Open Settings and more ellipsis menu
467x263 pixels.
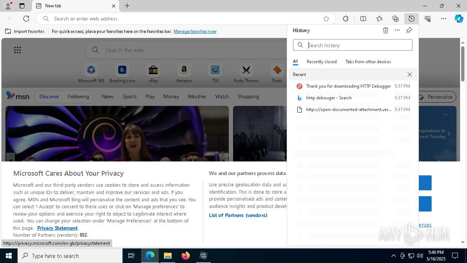(444, 19)
